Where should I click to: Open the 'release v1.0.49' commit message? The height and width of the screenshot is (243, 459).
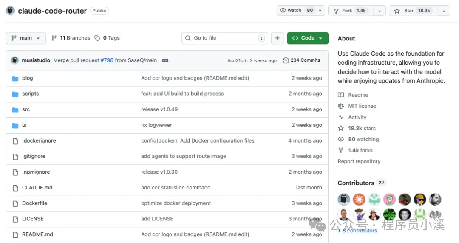click(159, 109)
